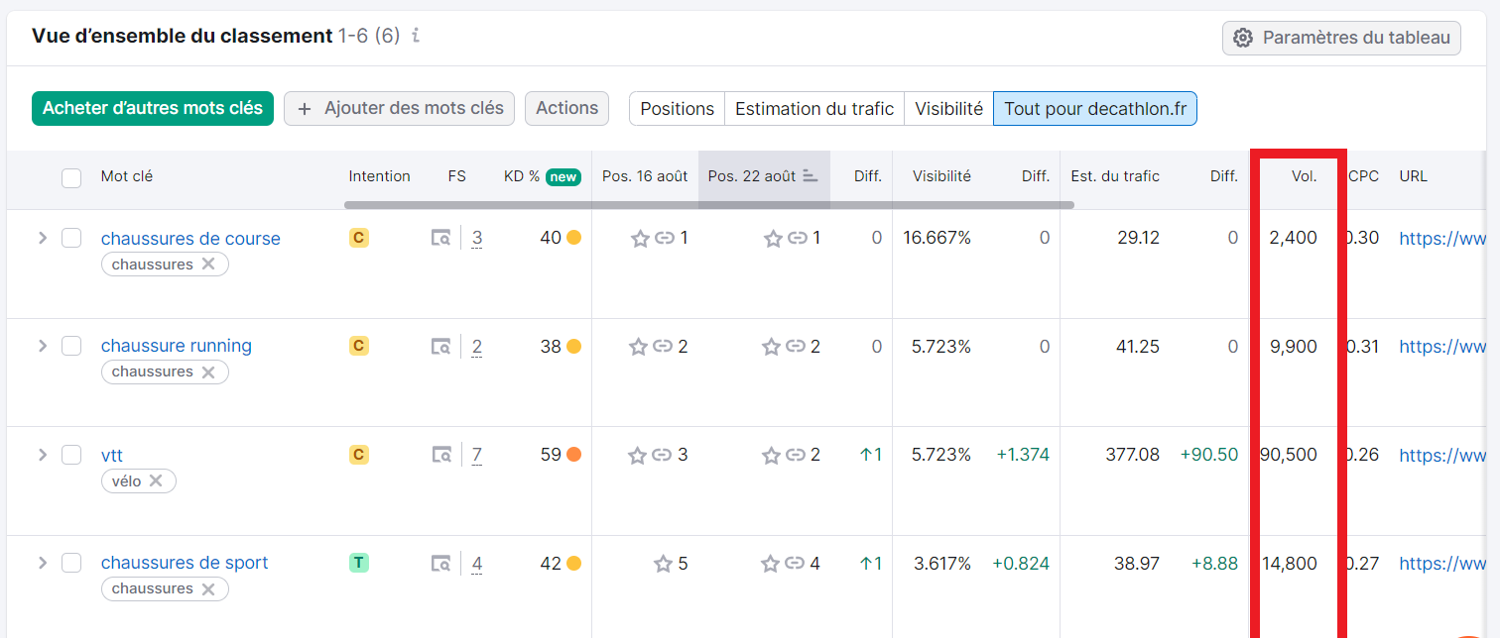
Task: Click the info icon beside the ranking title
Action: pyautogui.click(x=416, y=36)
